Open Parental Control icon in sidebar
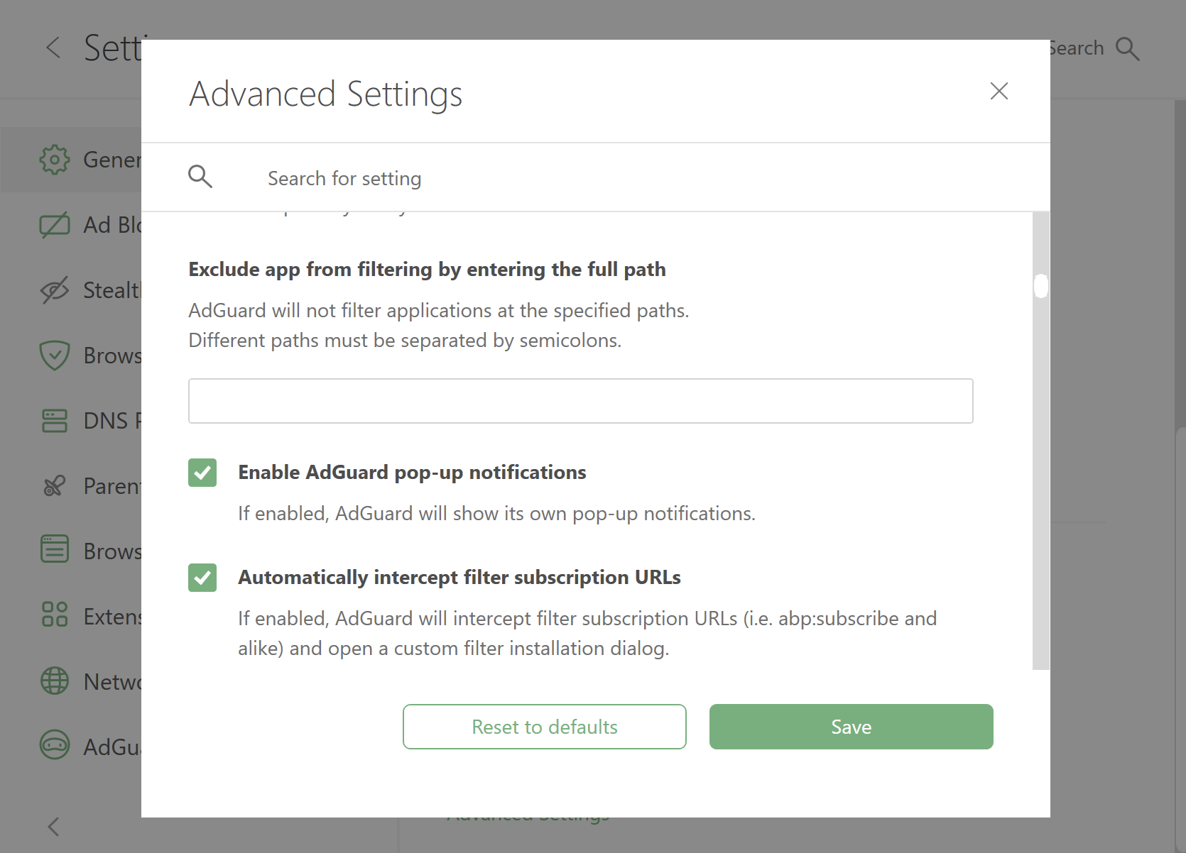1186x853 pixels. coord(55,486)
